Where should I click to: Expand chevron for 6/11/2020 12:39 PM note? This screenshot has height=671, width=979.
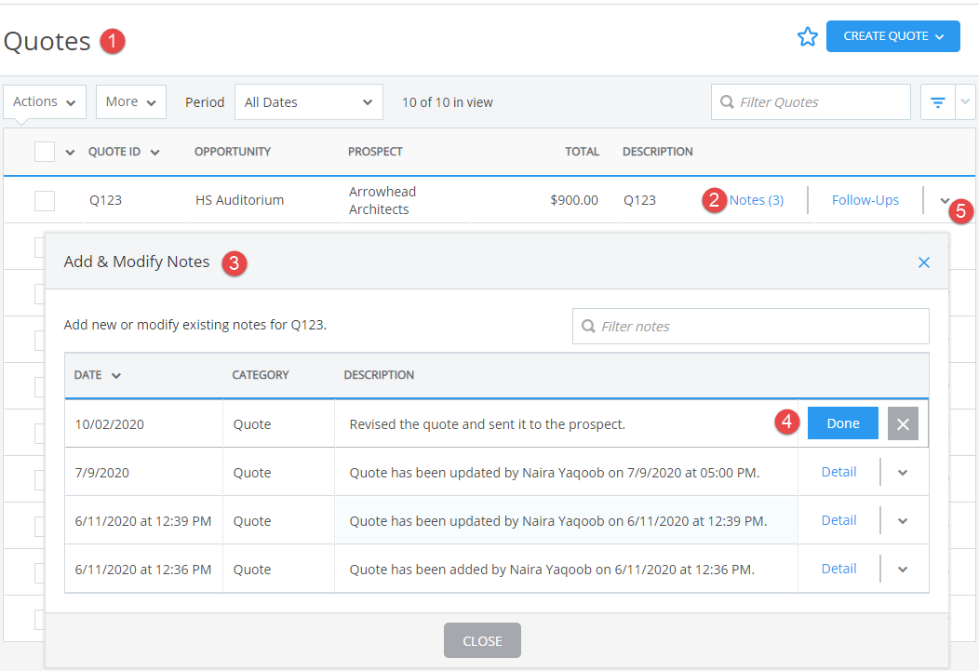[x=902, y=521]
